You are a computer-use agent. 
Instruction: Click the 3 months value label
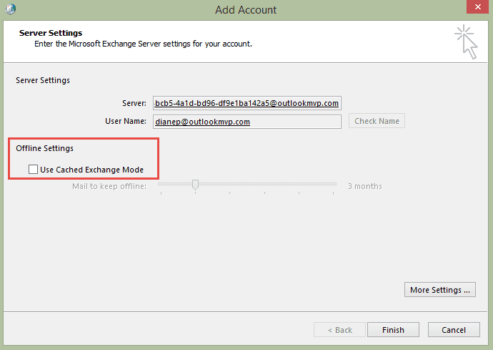[x=364, y=186]
